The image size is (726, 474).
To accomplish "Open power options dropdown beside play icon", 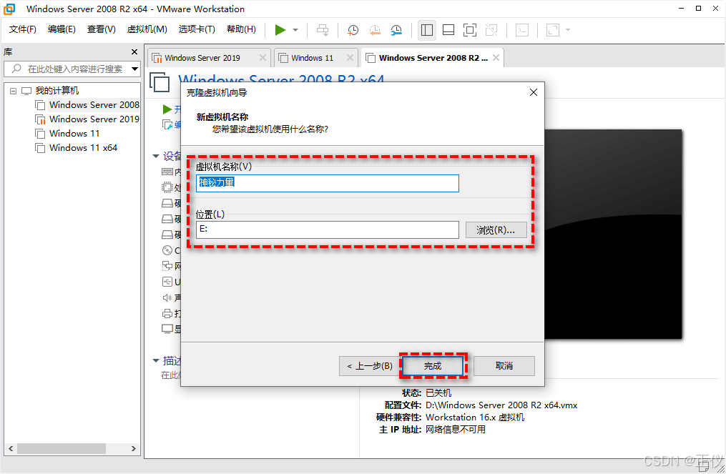I will click(x=295, y=30).
